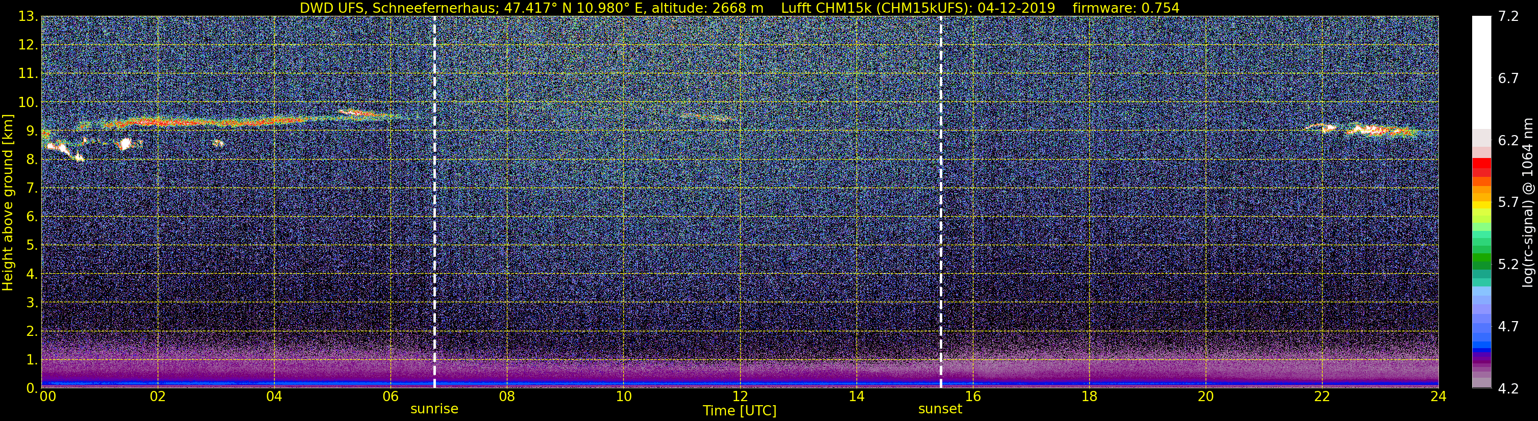Click colorbar tick label 7.2

[1508, 17]
